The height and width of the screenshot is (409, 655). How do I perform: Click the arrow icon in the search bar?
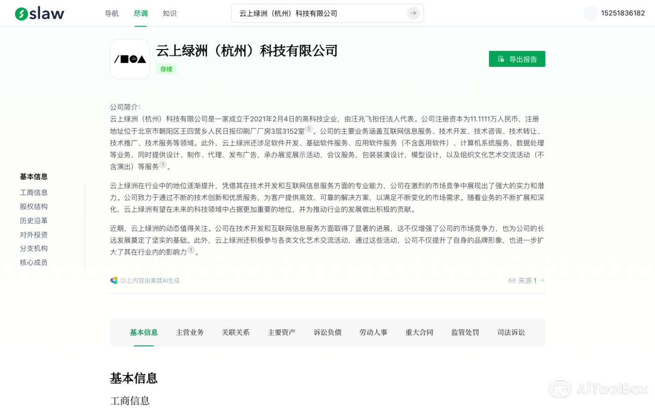click(413, 13)
